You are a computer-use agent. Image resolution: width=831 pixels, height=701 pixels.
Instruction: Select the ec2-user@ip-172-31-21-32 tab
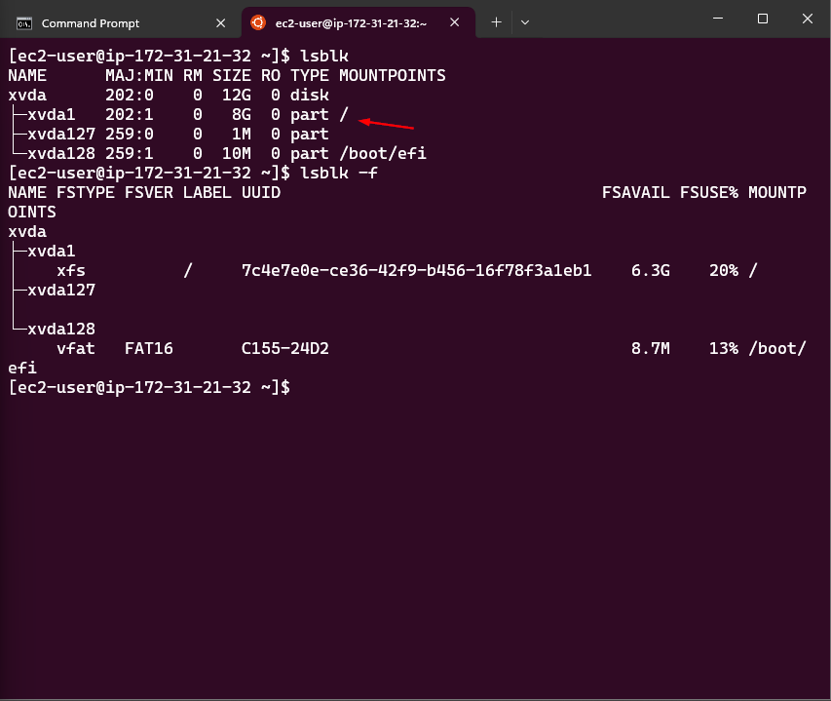(351, 22)
